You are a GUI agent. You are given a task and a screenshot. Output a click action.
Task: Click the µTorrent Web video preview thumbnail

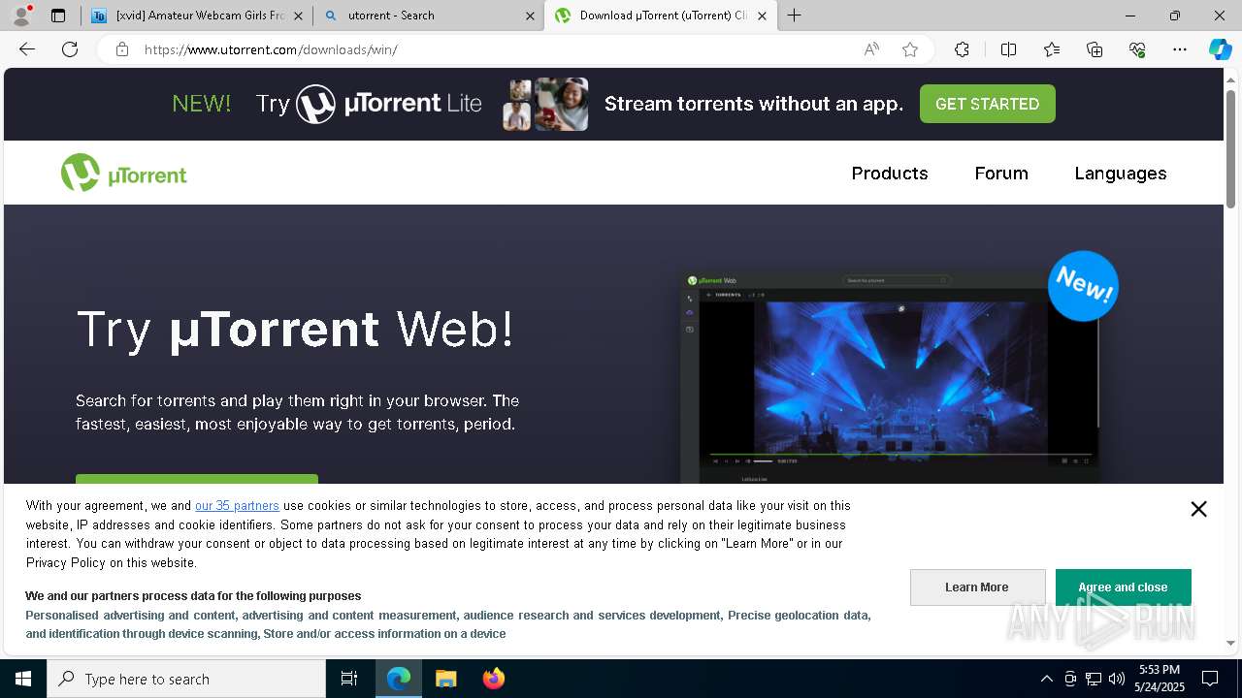pyautogui.click(x=891, y=377)
